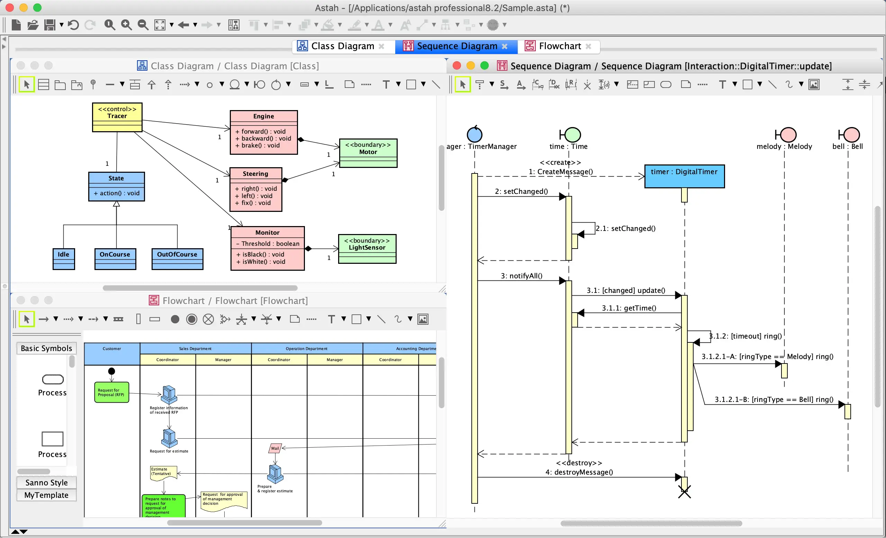The height and width of the screenshot is (538, 886).
Task: Choose the flow final node (circle X) tool
Action: pos(208,319)
